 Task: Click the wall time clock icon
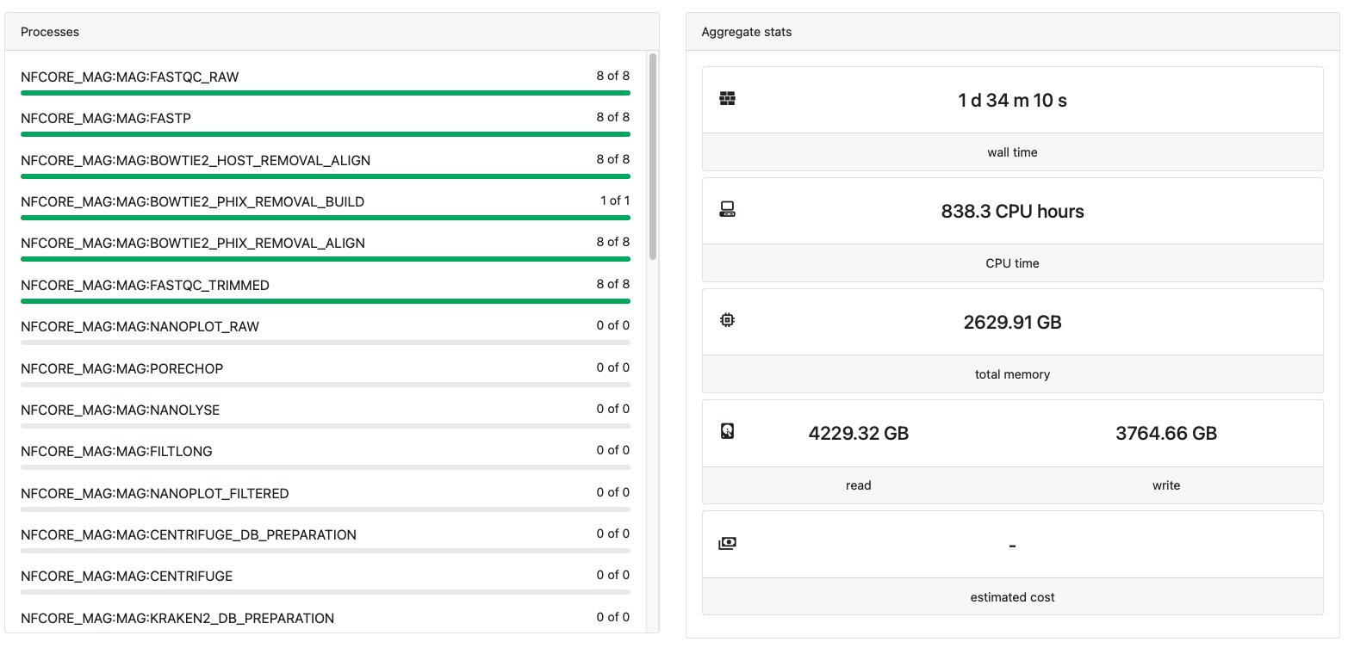[728, 99]
